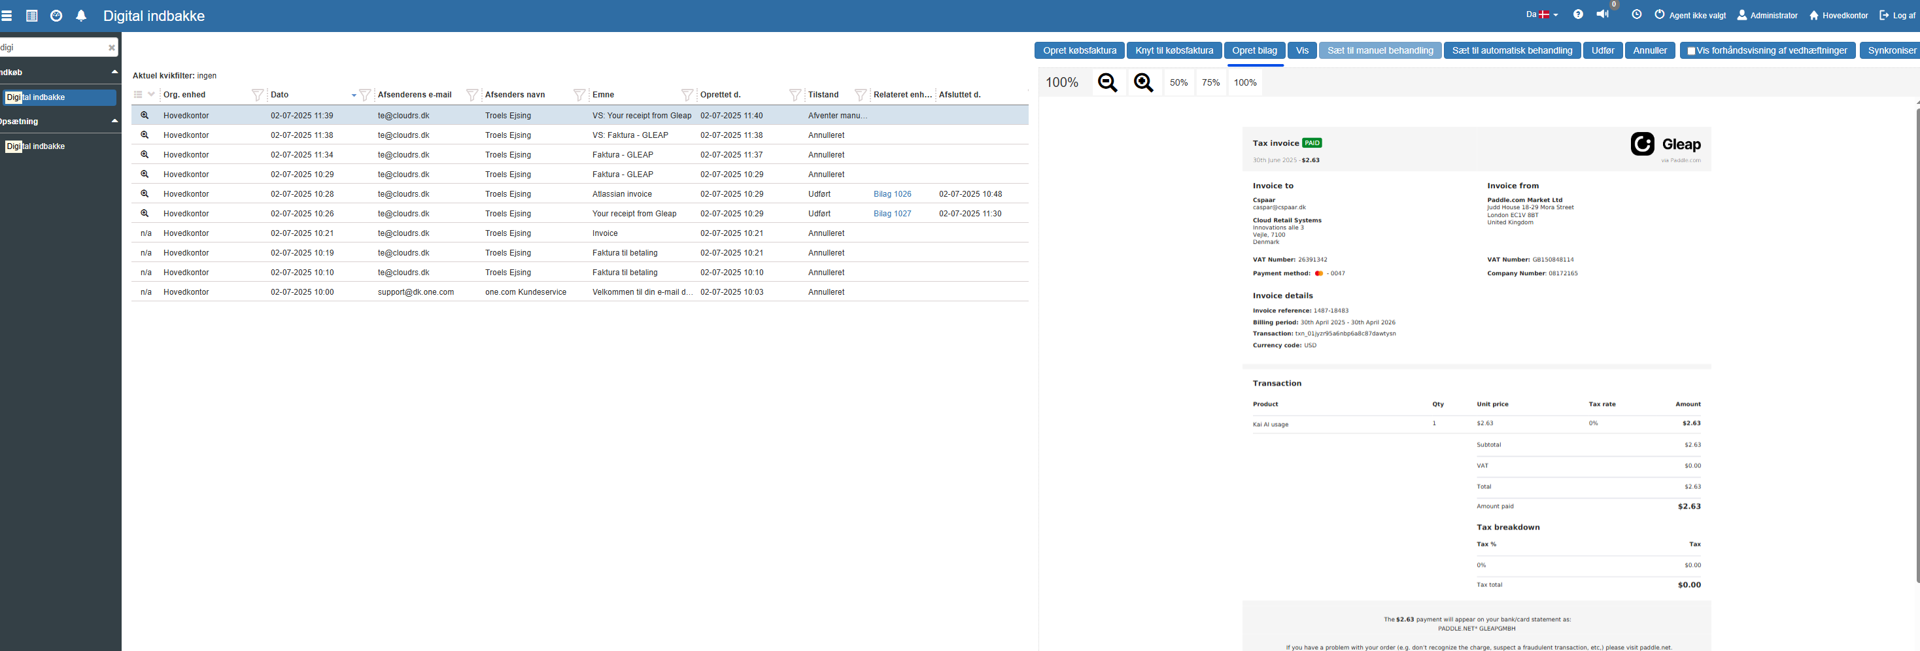Screen dimensions: 1920x651
Task: Open the Da language dropdown
Action: point(1541,15)
